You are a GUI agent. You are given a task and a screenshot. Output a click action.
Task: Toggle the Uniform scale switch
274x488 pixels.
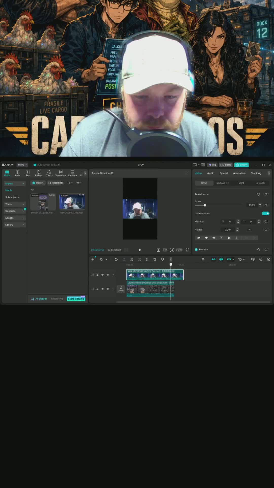click(265, 213)
